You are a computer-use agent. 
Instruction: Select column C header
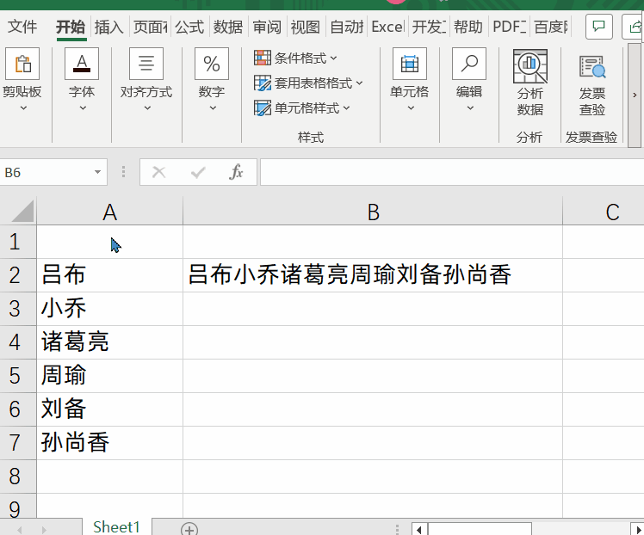(604, 212)
